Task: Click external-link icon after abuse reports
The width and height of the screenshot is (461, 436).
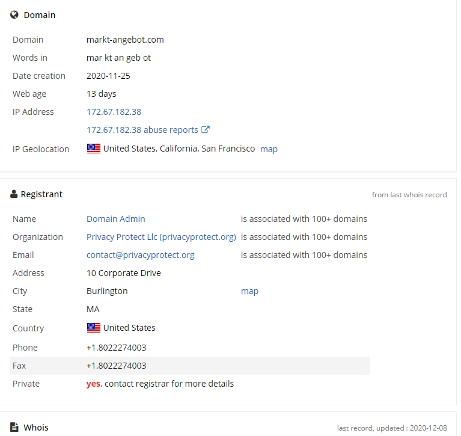Action: pos(206,130)
